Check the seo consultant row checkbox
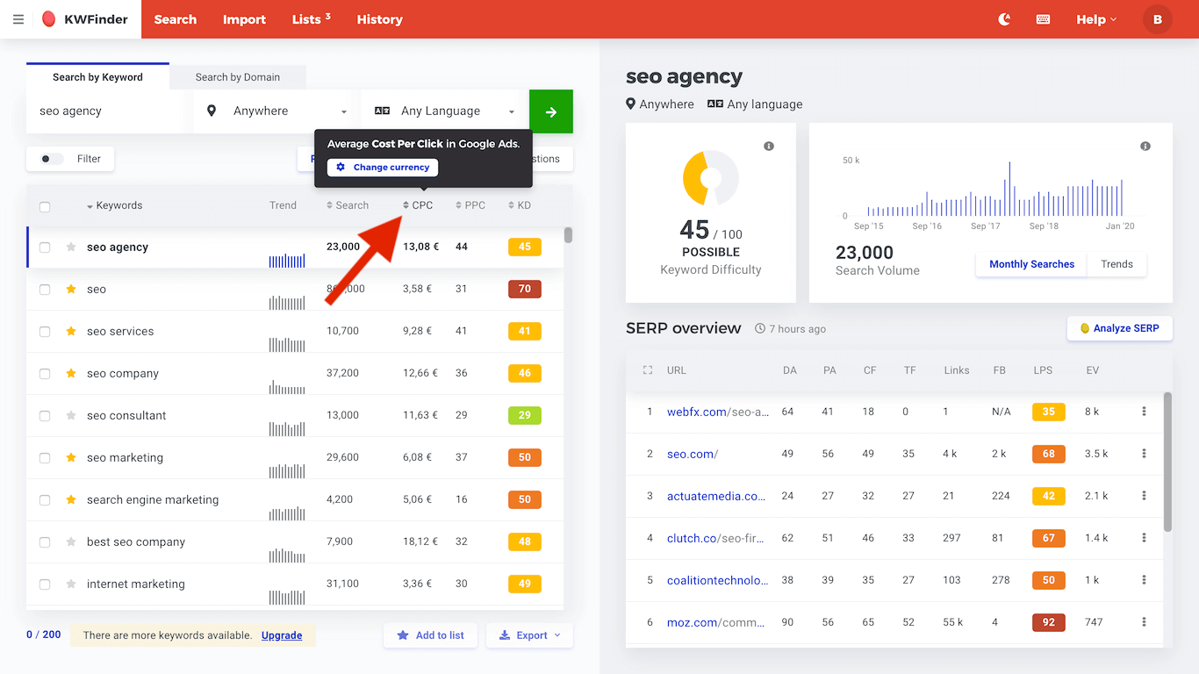Screen dimensions: 1199x674 pos(45,416)
